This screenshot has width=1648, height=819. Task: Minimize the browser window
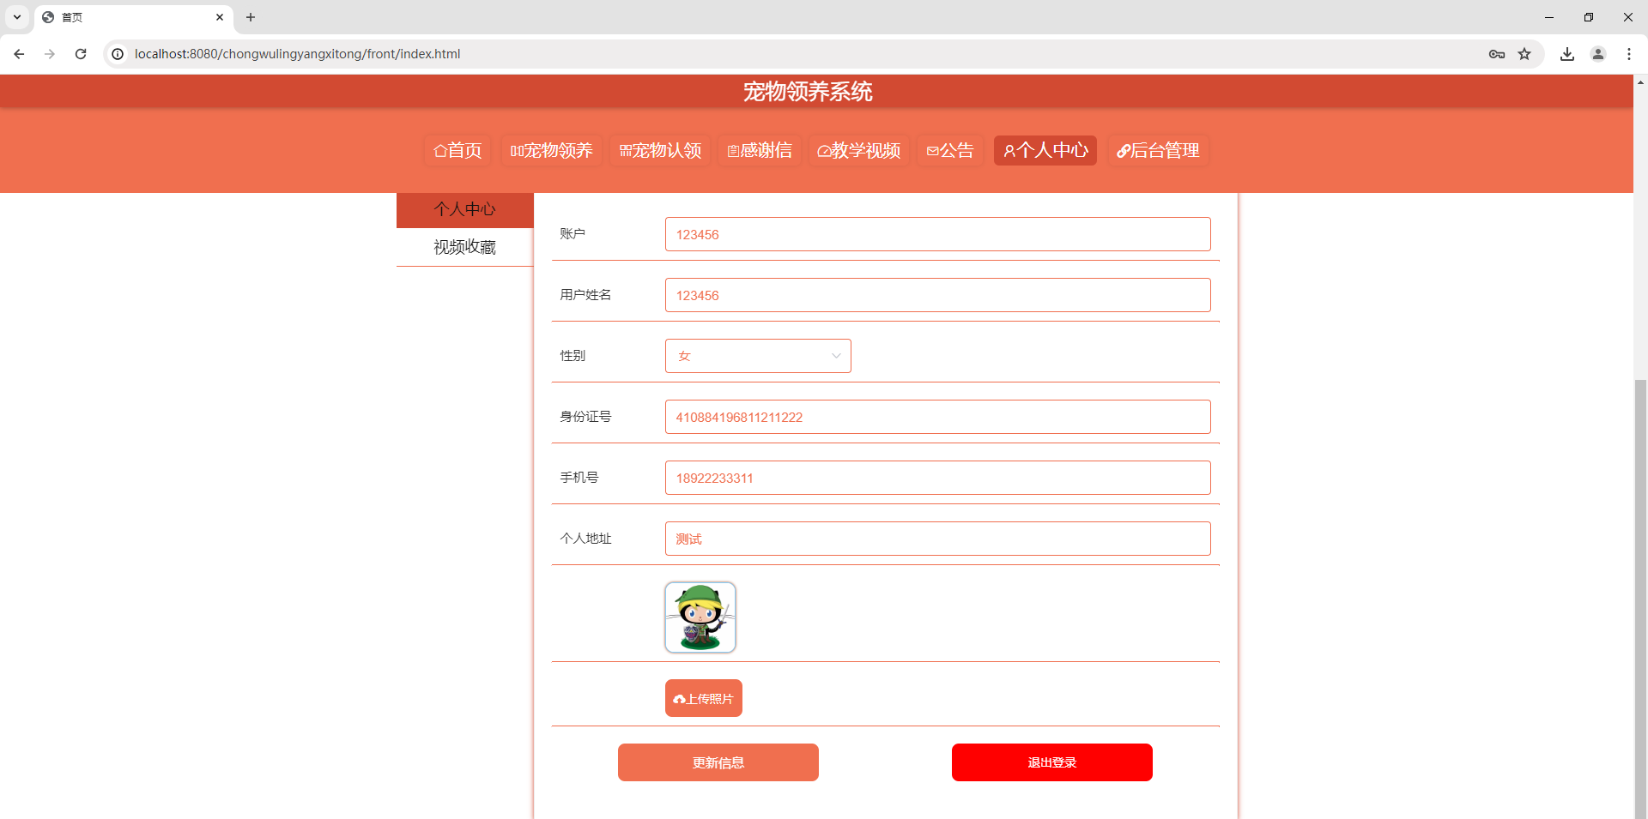coord(1549,17)
